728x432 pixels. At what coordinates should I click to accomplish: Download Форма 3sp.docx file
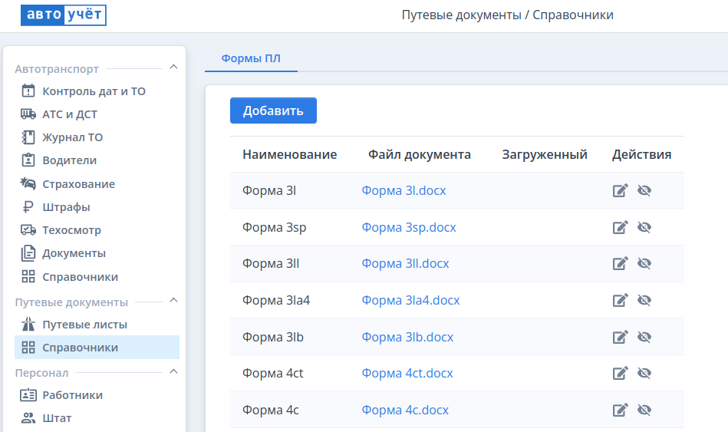pyautogui.click(x=409, y=227)
